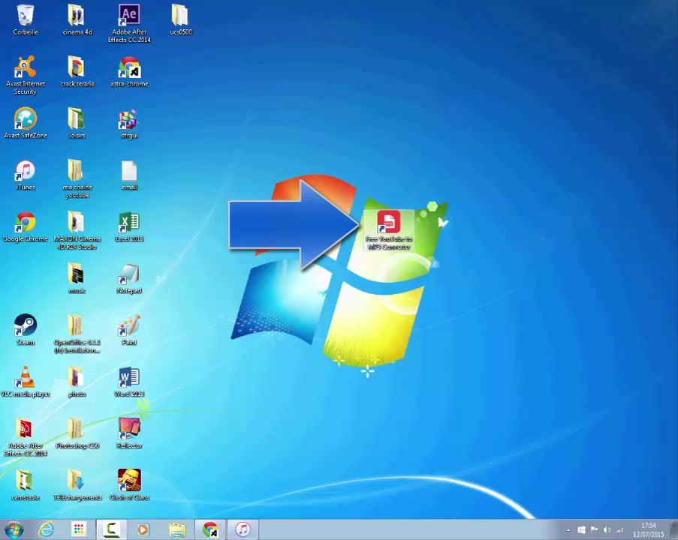
Task: Select the Notepad shortcut
Action: coord(129,279)
